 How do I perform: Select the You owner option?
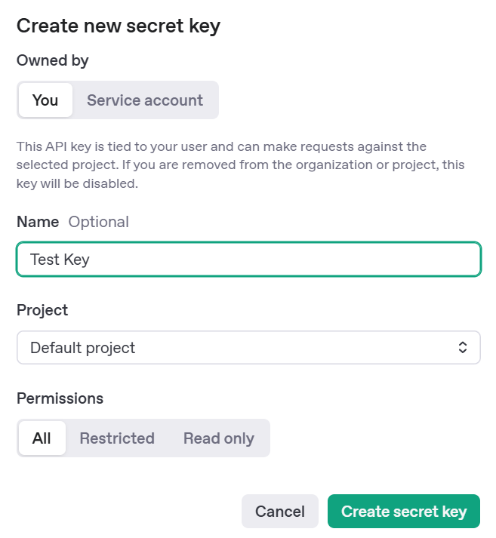(45, 100)
